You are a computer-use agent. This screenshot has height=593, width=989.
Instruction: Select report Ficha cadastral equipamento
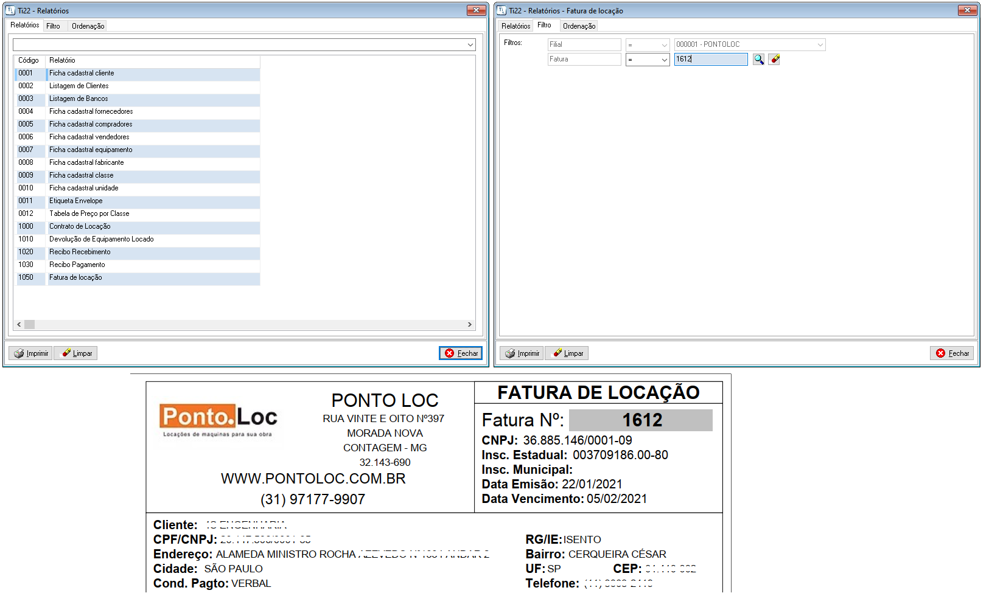153,150
